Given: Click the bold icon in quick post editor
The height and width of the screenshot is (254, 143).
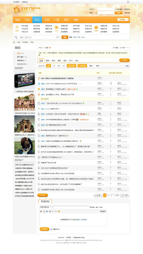Looking at the screenshot, I should pos(41,212).
